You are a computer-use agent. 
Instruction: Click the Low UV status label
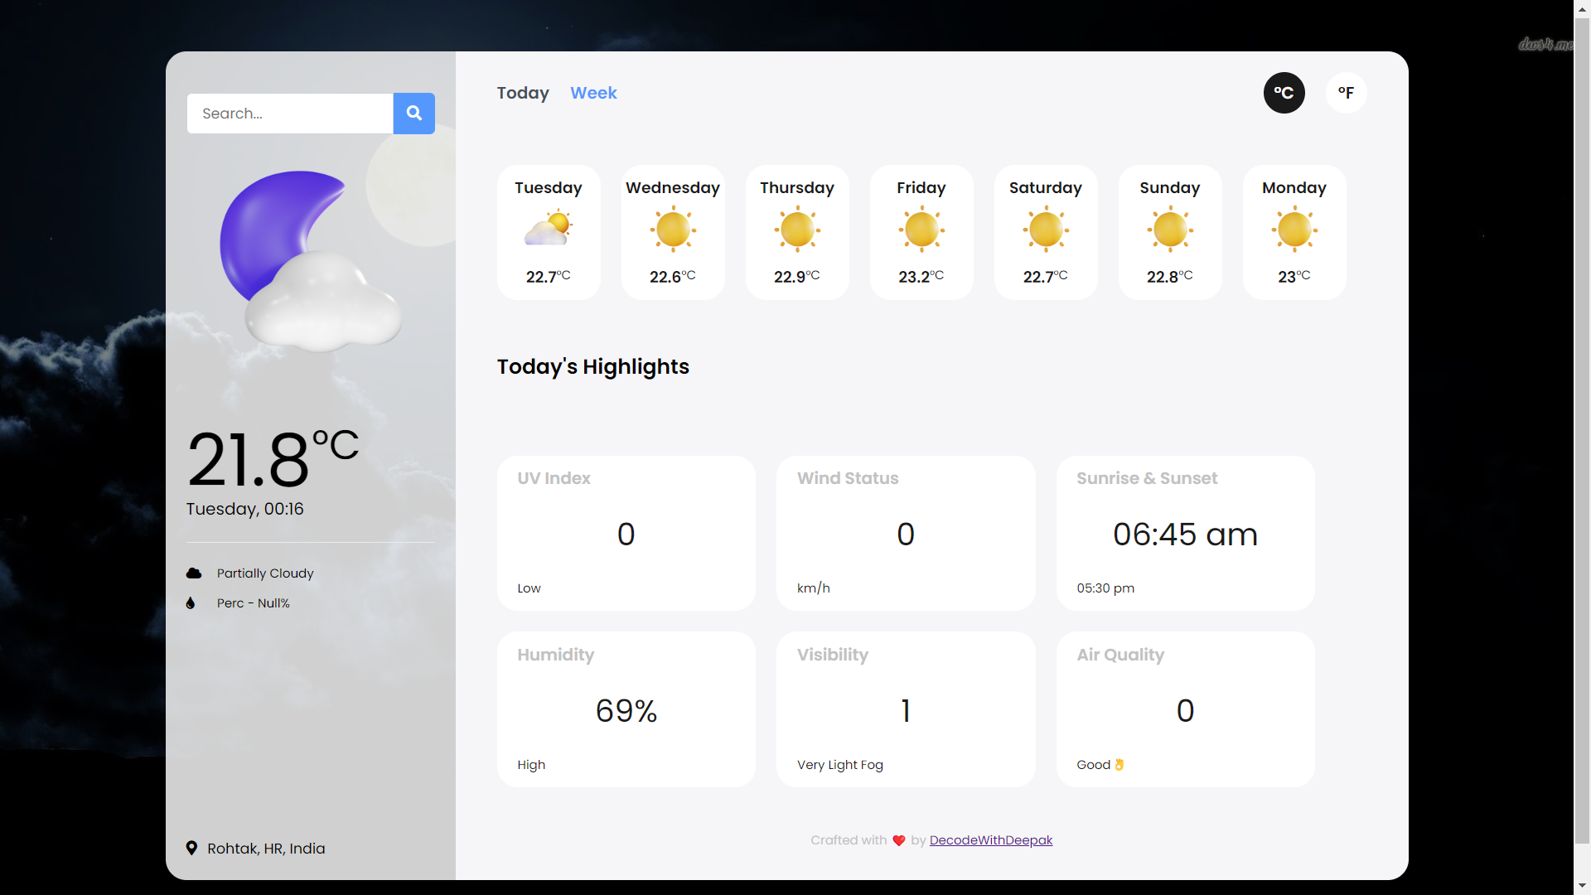pyautogui.click(x=529, y=588)
